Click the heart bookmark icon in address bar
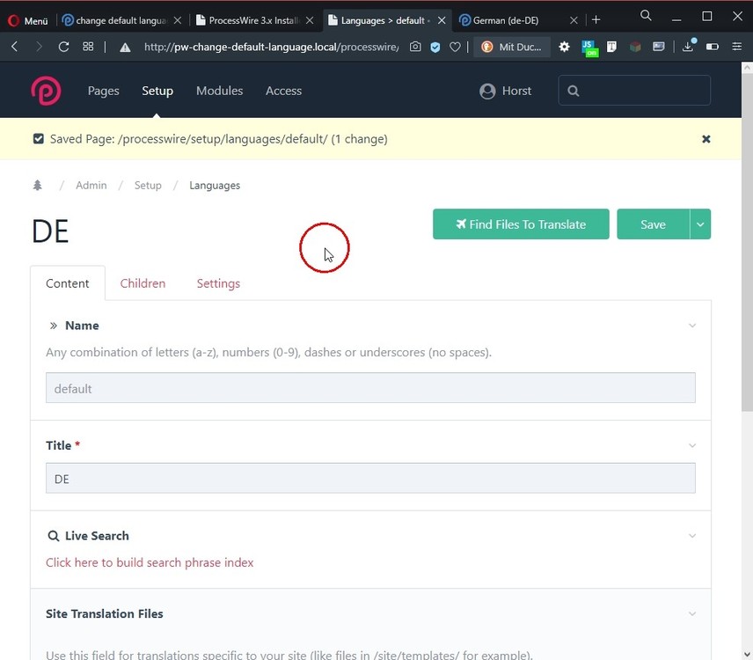The height and width of the screenshot is (660, 753). [455, 48]
